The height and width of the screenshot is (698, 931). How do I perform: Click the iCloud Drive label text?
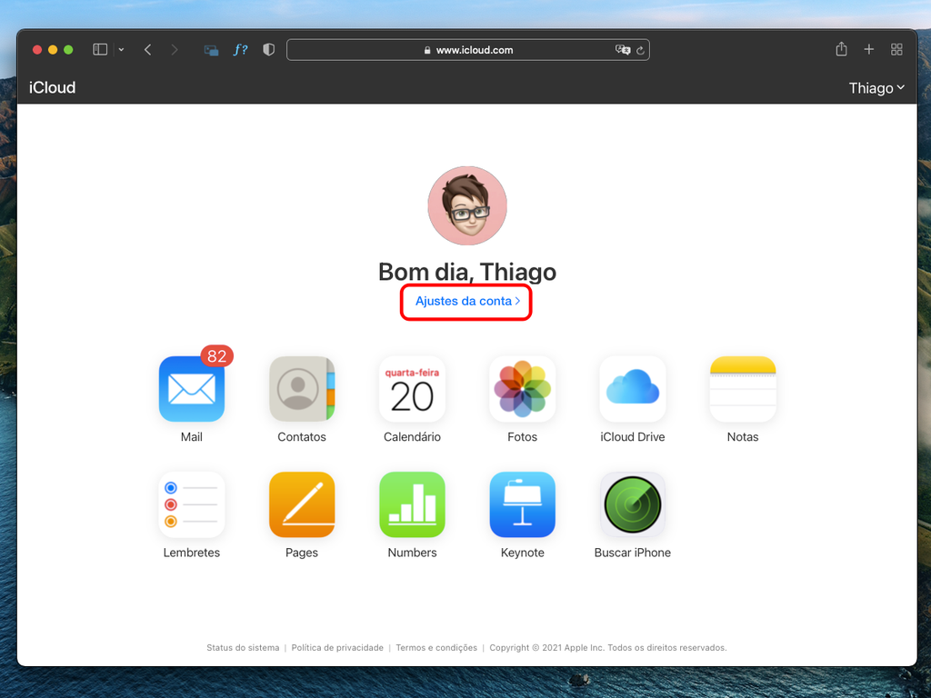click(x=633, y=437)
